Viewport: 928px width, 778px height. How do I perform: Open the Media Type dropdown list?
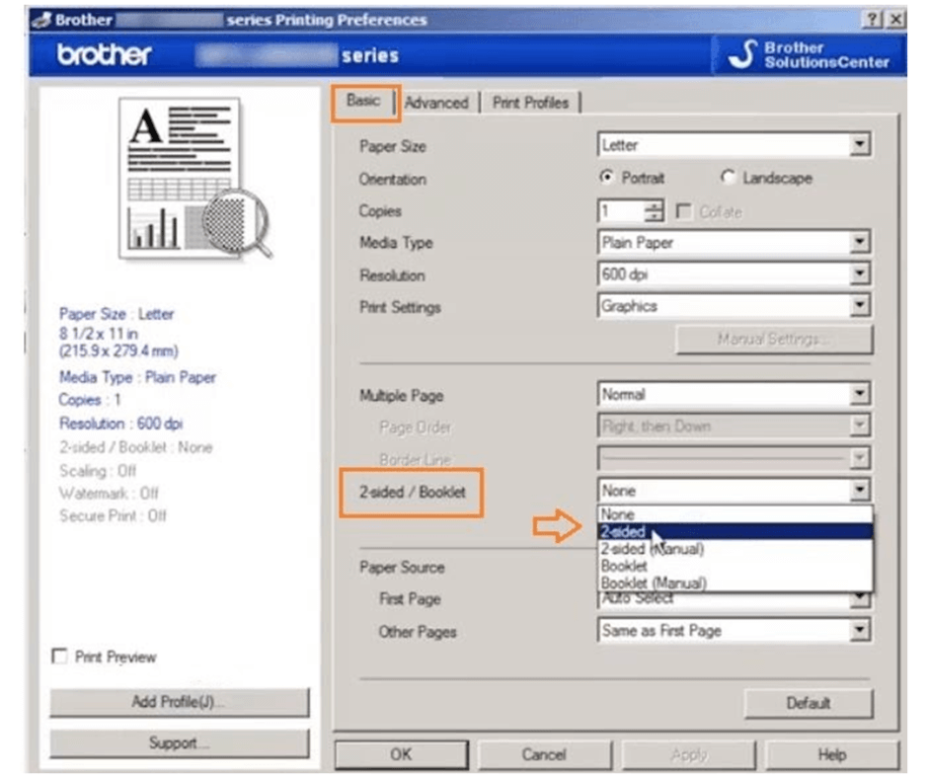pyautogui.click(x=860, y=243)
